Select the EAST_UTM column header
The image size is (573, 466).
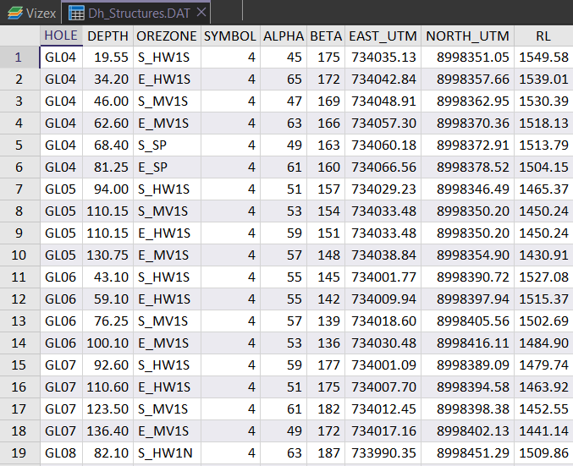383,36
